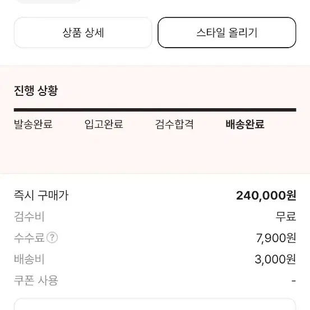Click the black progress status bar
Screen dimensions: 310x310
[x=155, y=110]
